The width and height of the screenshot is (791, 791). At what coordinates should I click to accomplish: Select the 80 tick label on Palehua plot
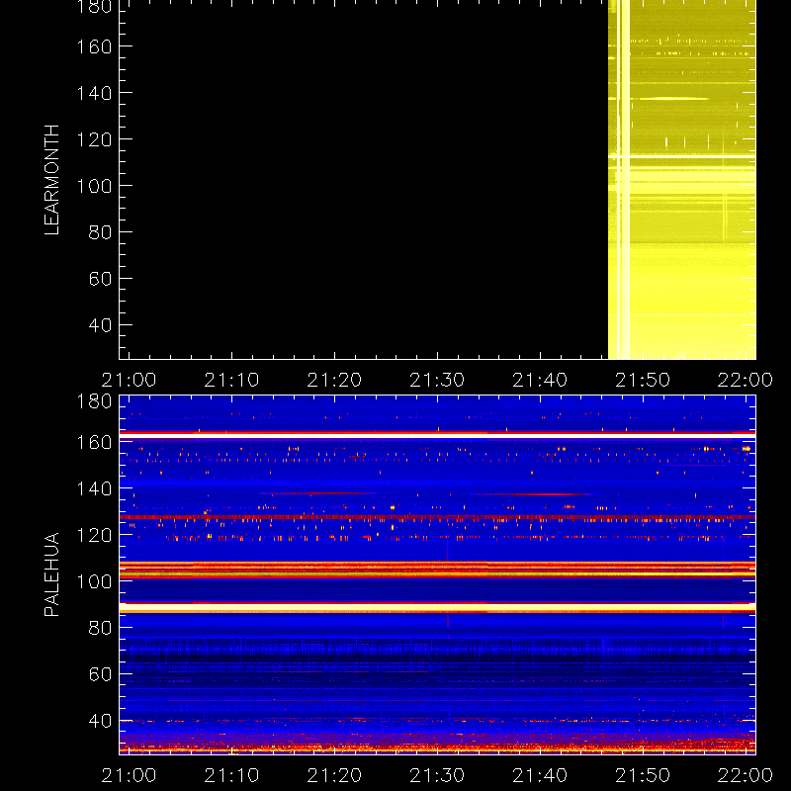[100, 628]
